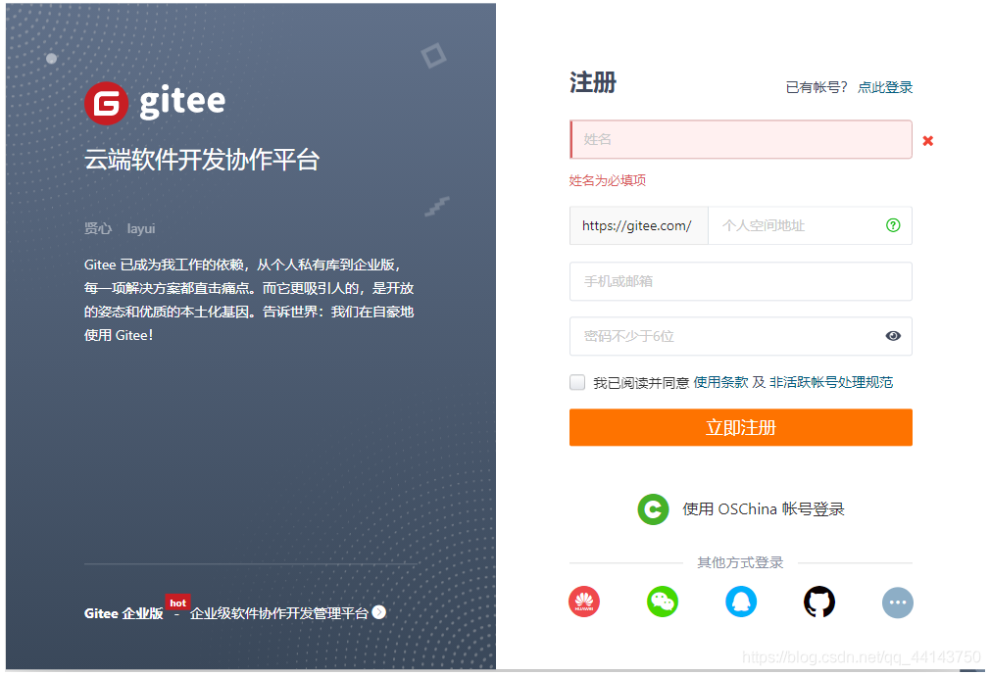990x675 pixels.
Task: Click the green help question mark icon
Action: (x=893, y=225)
